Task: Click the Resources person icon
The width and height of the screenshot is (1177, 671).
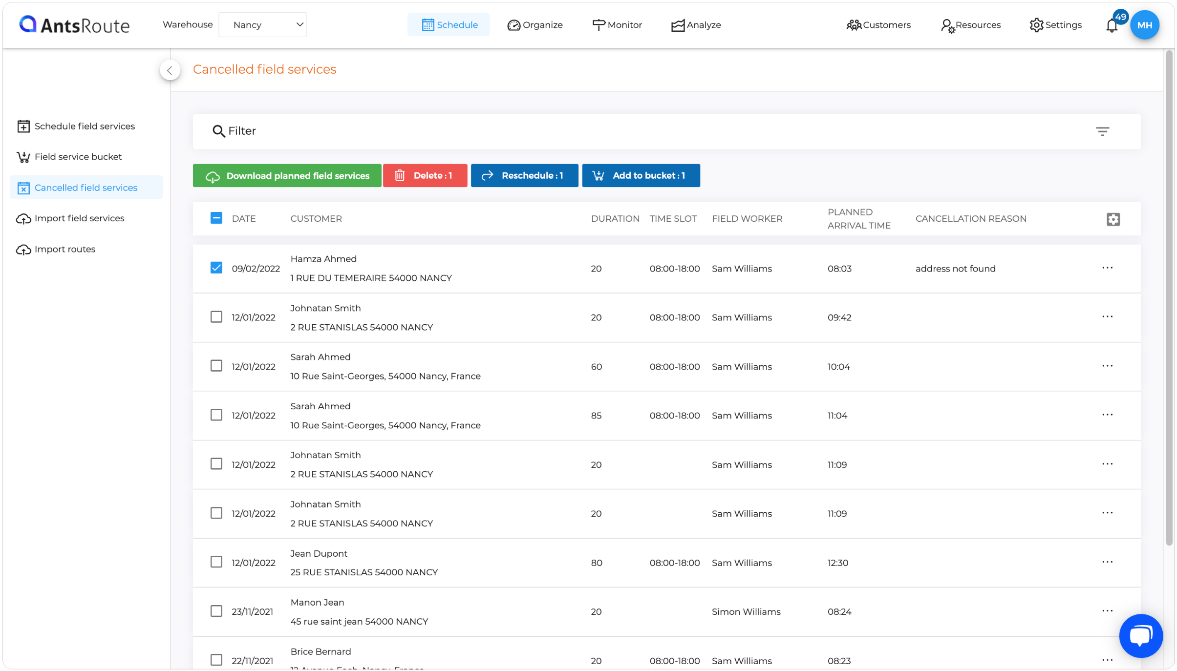Action: click(947, 26)
